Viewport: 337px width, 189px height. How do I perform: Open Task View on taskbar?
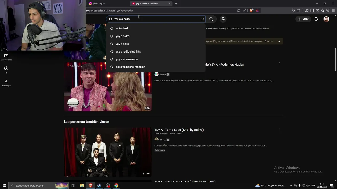[73, 186]
